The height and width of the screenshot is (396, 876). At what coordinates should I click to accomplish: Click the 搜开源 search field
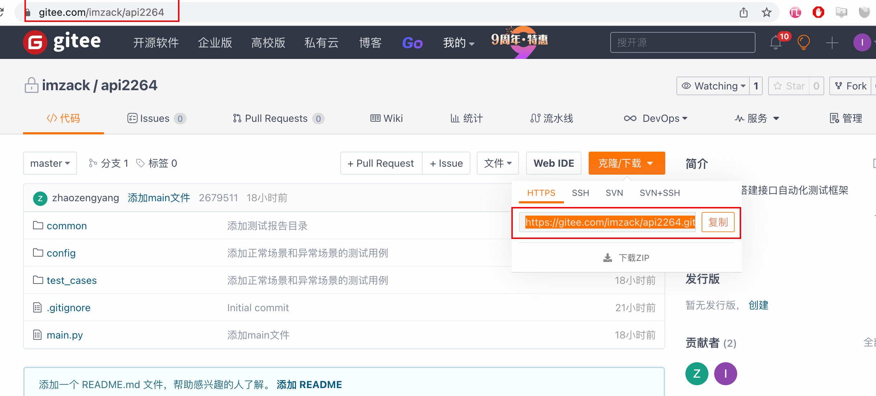[x=682, y=43]
